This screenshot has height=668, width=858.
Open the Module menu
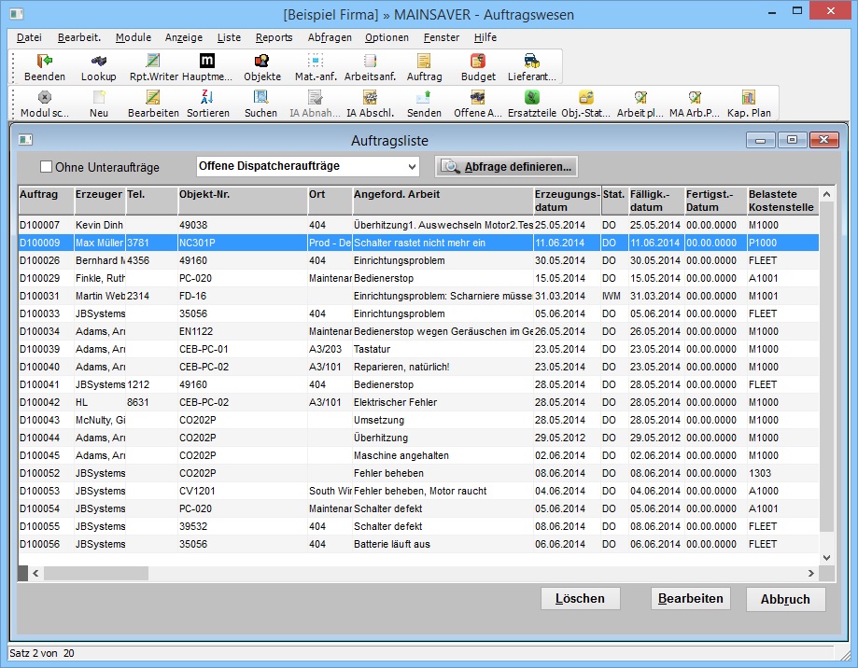click(133, 37)
